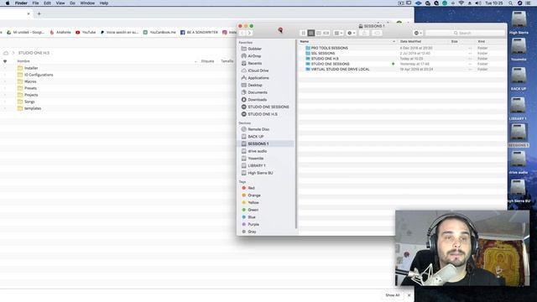The image size is (537, 302).
Task: Select STUDIO ONE SESSIONS folder in file list
Action: 330,64
